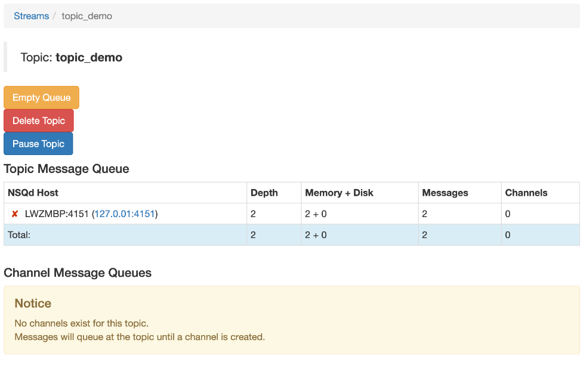Screen dimensions: 583x368
Task: Pause the topic with Pause Topic
Action: [x=38, y=144]
